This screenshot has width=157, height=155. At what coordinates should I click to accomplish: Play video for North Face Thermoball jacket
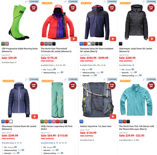click(74, 39)
